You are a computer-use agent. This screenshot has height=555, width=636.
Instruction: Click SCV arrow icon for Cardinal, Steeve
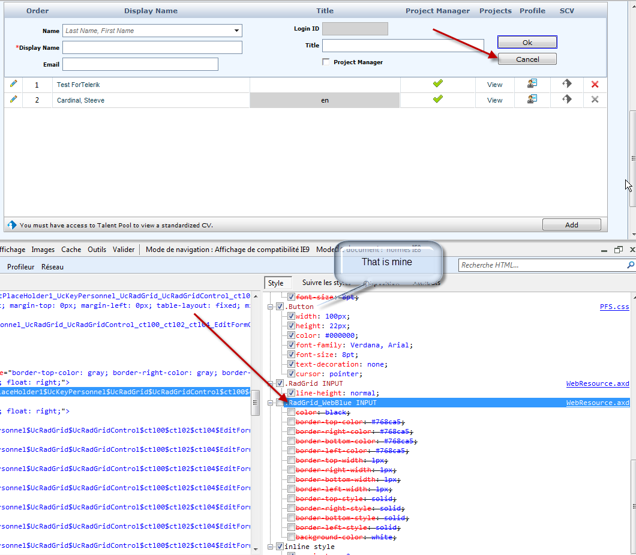click(566, 99)
